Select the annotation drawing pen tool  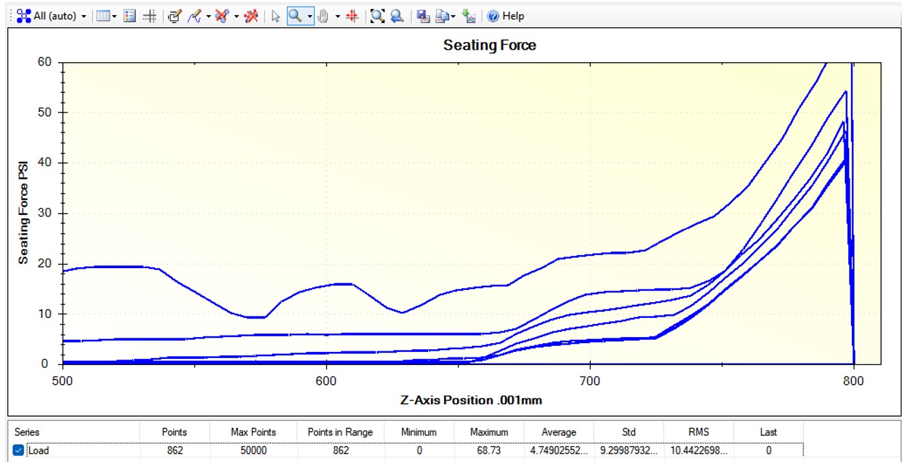point(194,16)
